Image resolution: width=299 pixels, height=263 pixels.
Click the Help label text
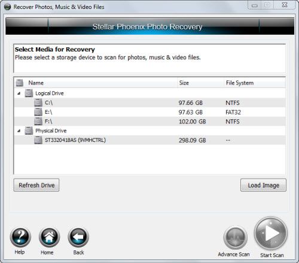20,252
